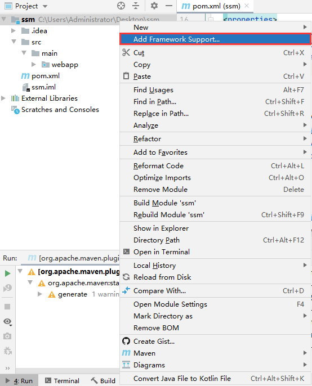Open the Terminal tool window tab
Viewport: 312px width, 386px height.
(x=63, y=380)
